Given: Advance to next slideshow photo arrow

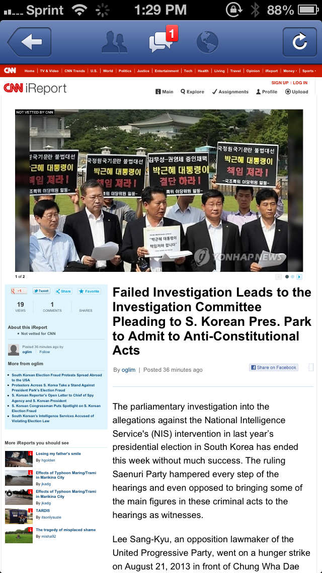Looking at the screenshot, I should point(299,277).
